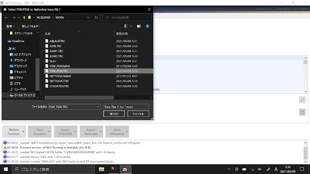Click the キャンセル cancel button
310x174 pixels.
(x=138, y=114)
